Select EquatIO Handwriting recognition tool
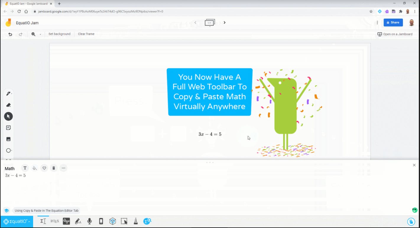This screenshot has height=228, width=420. (78, 221)
